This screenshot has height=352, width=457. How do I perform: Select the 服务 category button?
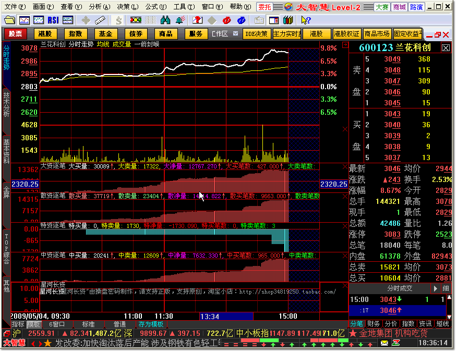coord(196,34)
